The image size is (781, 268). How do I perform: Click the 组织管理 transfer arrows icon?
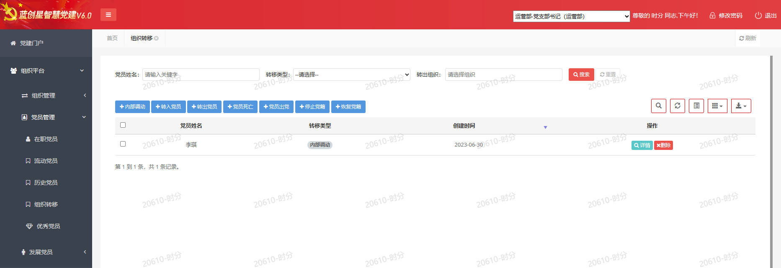click(x=25, y=95)
